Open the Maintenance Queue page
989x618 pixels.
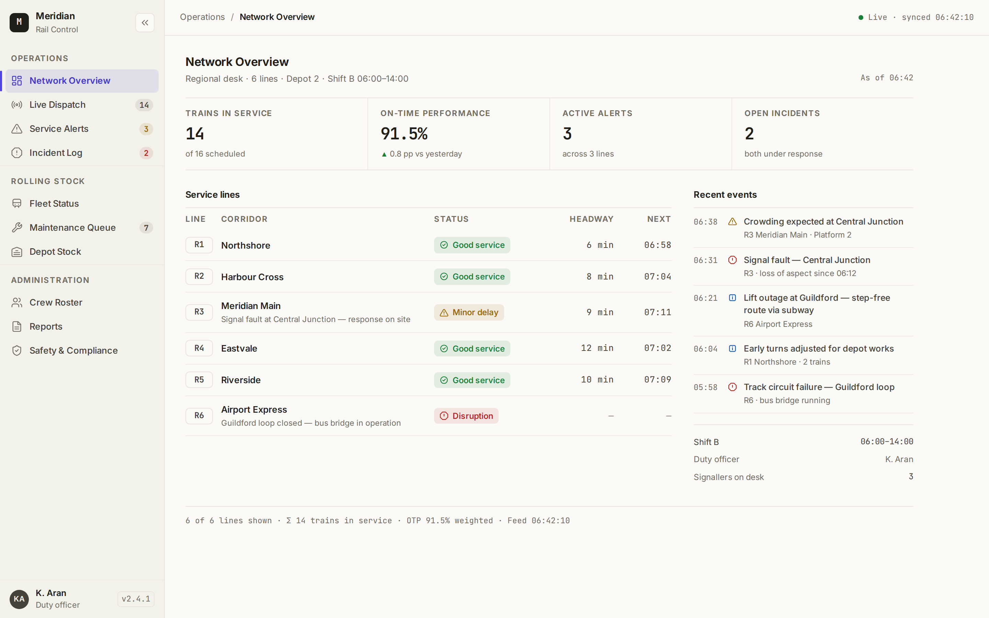[x=82, y=227]
